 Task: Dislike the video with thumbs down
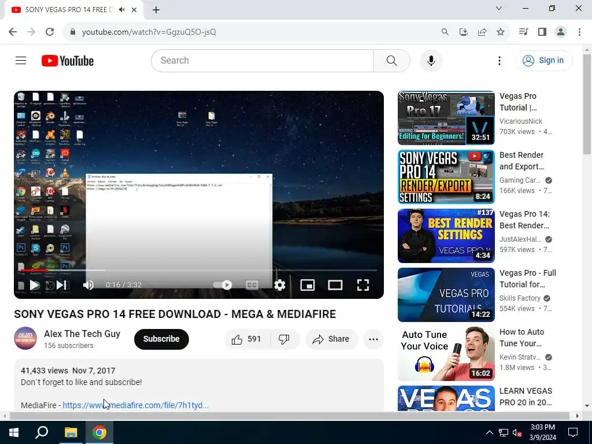pyautogui.click(x=284, y=339)
